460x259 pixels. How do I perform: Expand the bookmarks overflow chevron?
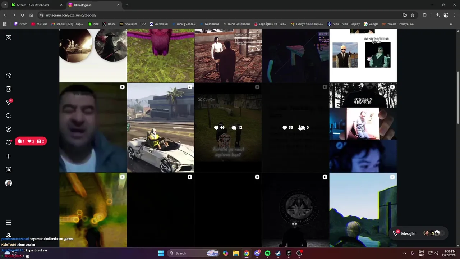(451, 24)
